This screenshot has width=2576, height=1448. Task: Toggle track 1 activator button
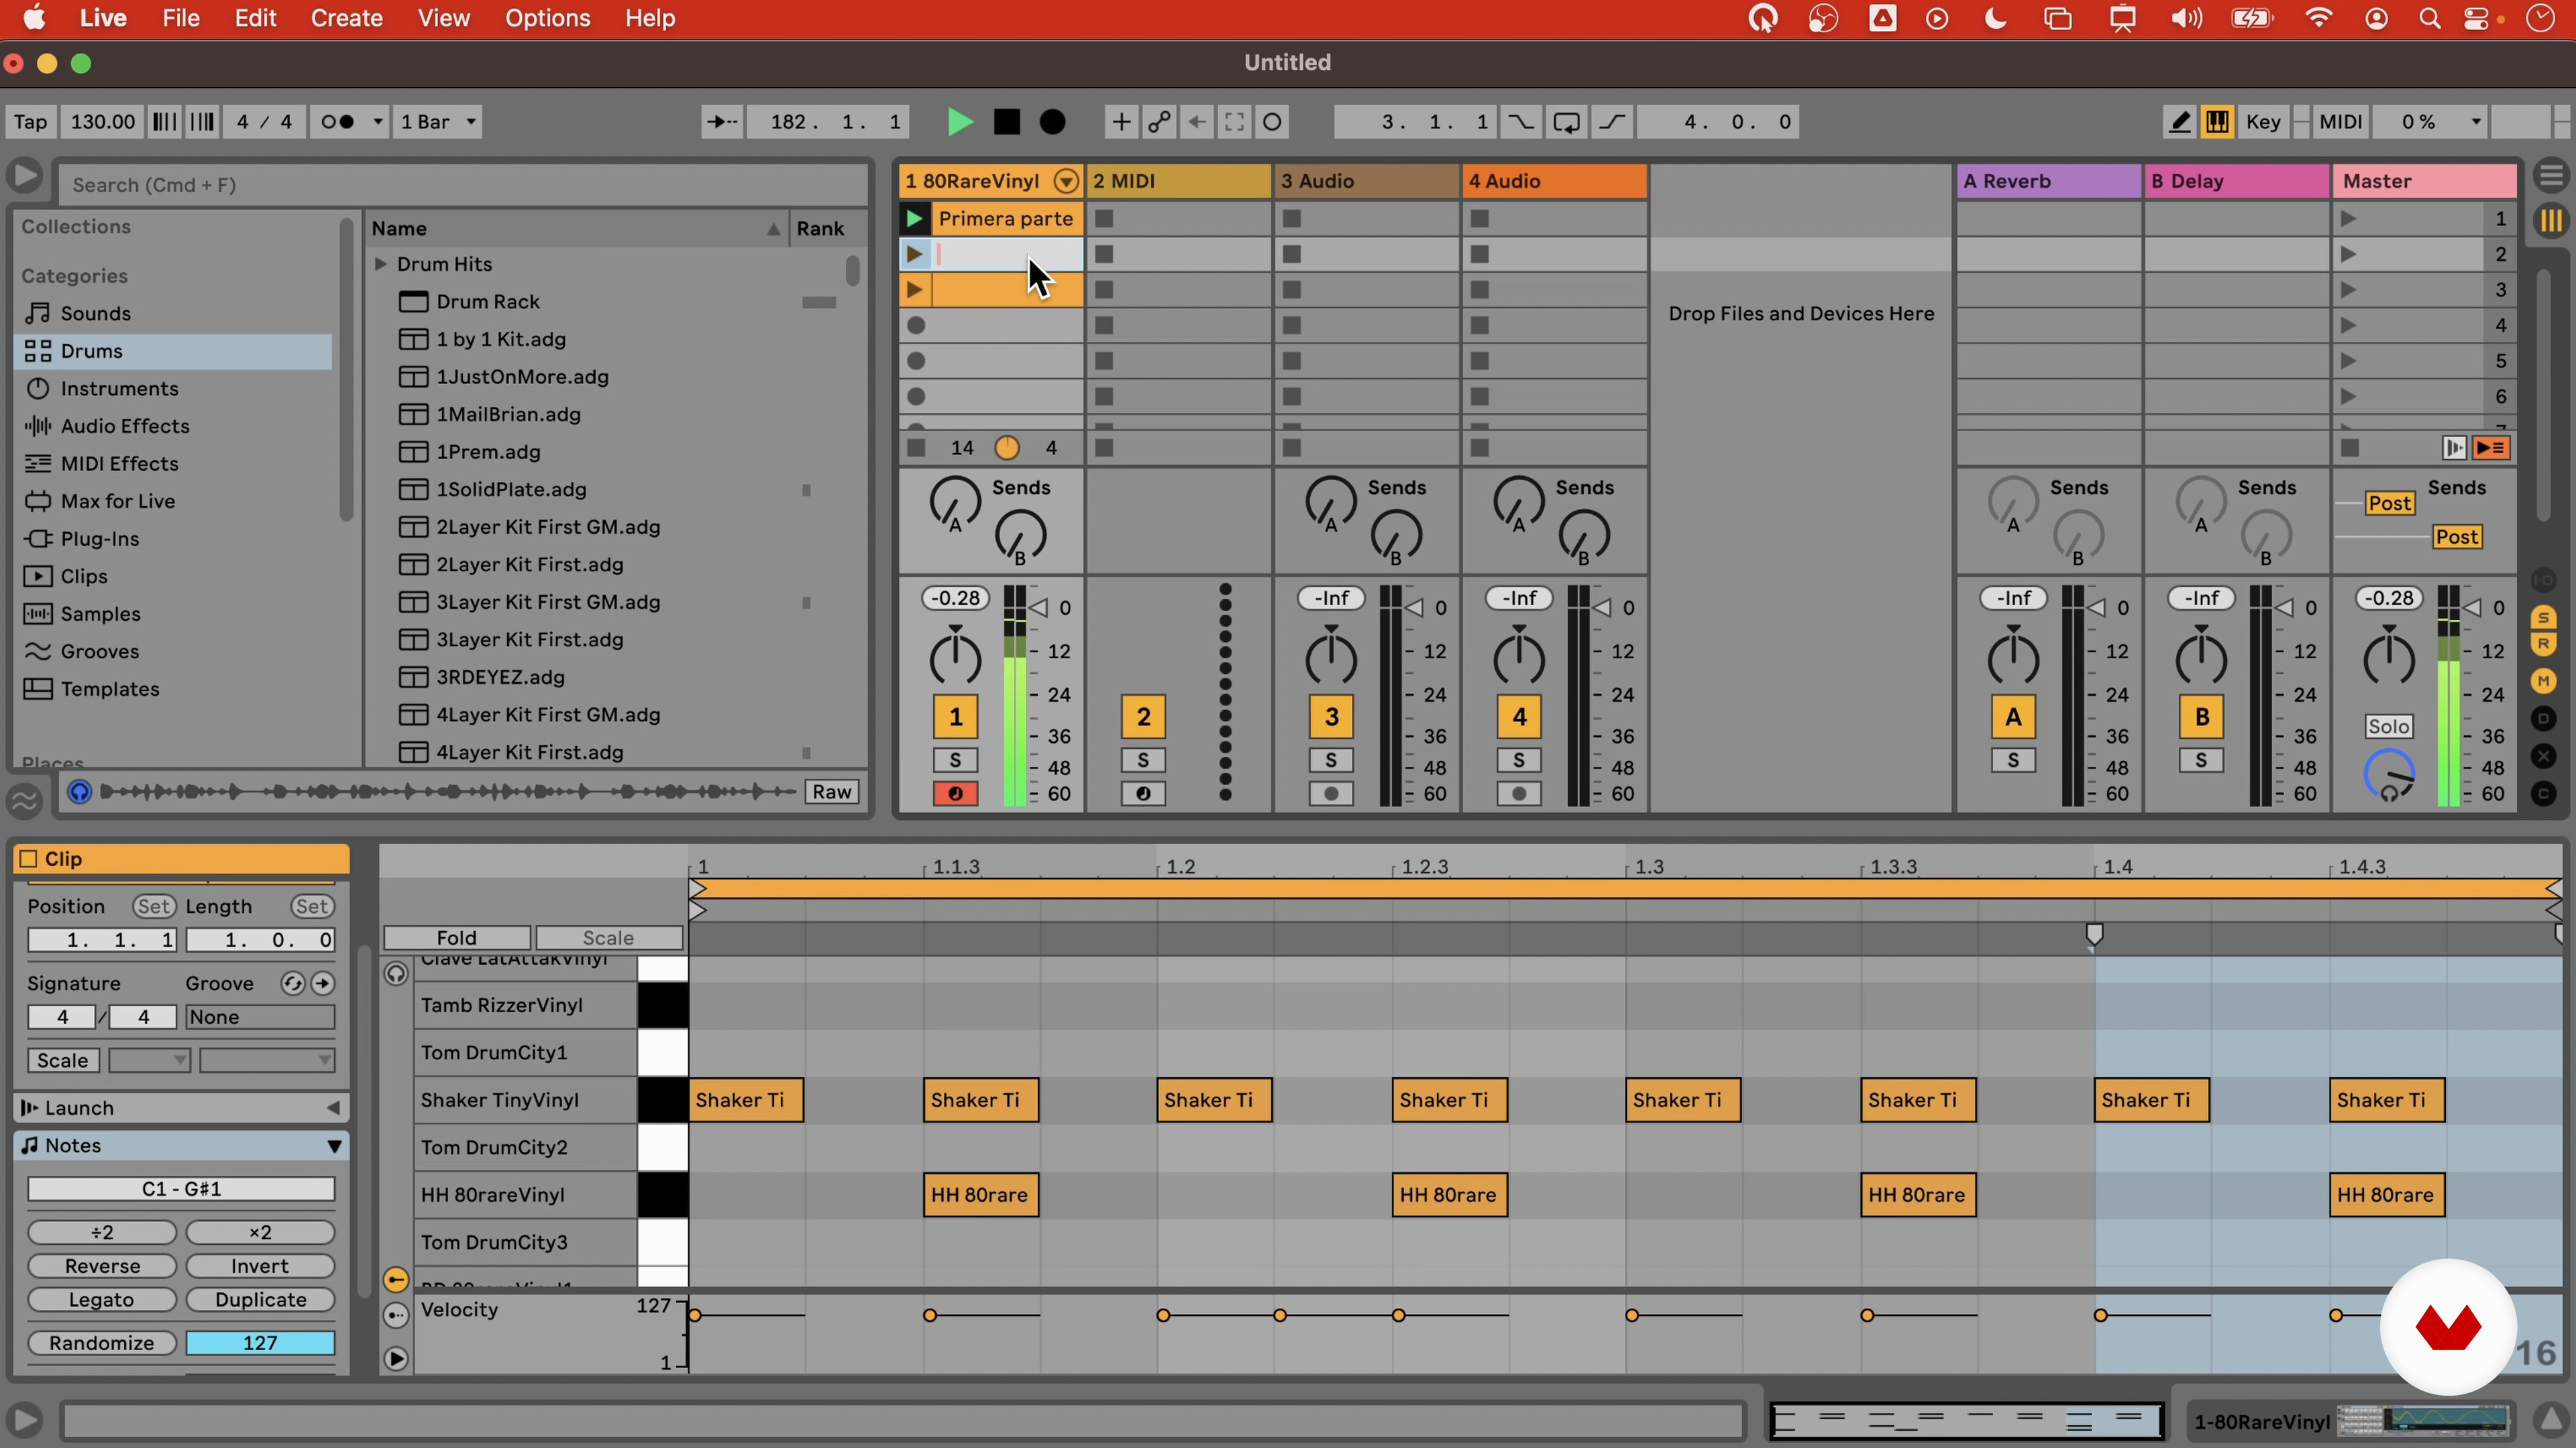pyautogui.click(x=955, y=717)
